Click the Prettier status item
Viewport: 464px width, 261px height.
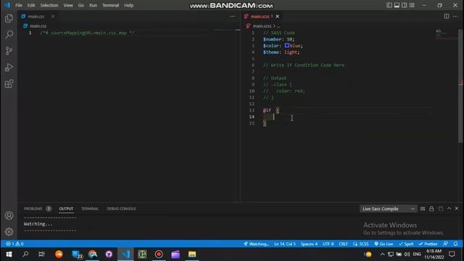[428, 244]
